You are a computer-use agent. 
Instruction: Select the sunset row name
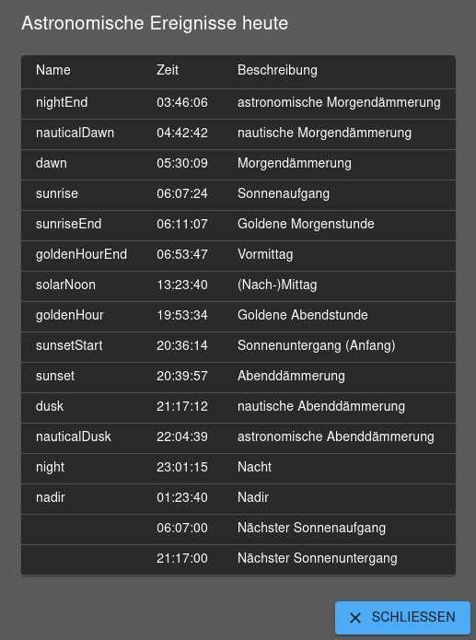click(55, 376)
